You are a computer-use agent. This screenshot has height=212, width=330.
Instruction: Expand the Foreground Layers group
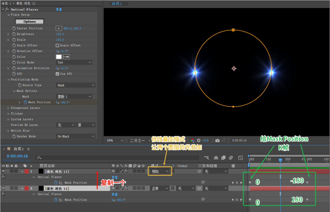(x=9, y=108)
